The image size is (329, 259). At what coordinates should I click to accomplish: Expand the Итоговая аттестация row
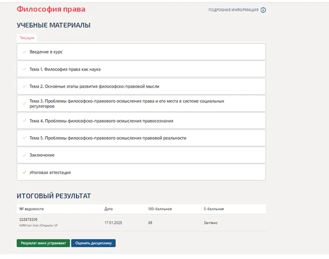[141, 172]
